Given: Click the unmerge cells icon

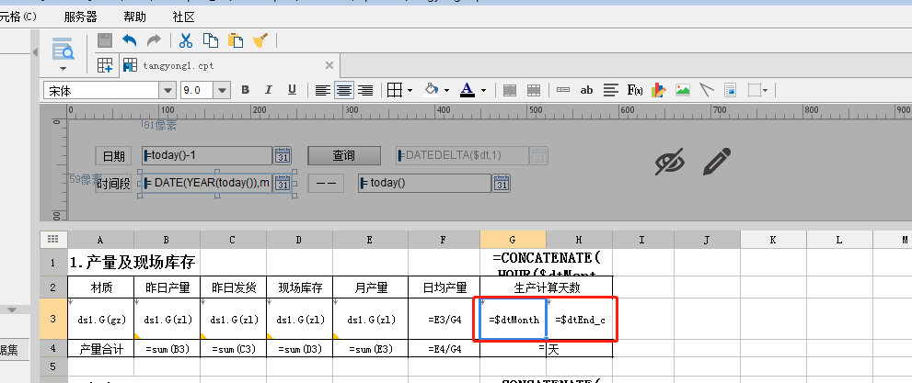Looking at the screenshot, I should (534, 91).
